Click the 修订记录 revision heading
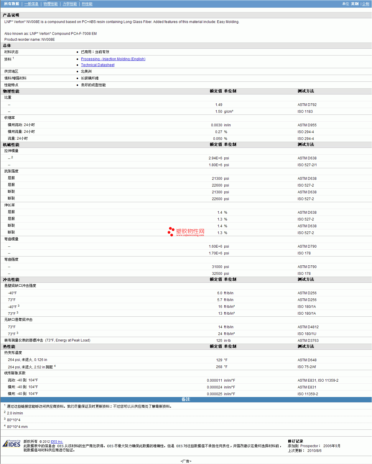 295,441
